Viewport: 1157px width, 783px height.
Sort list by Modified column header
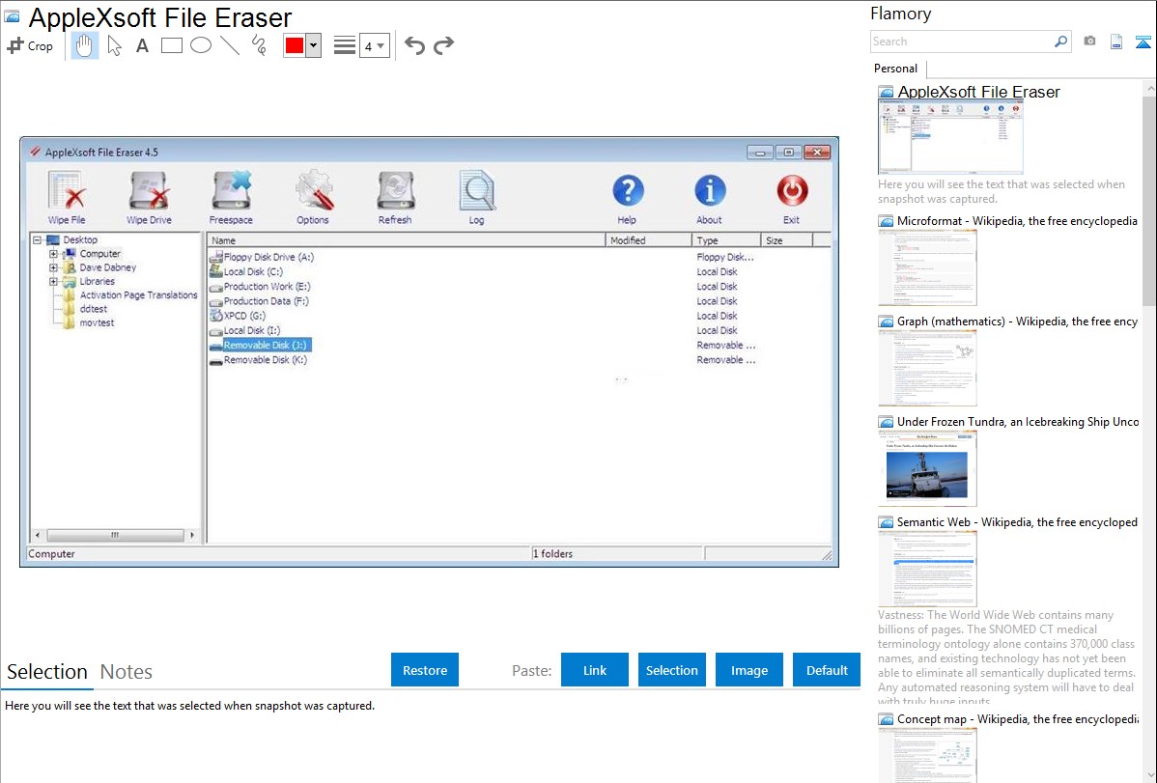click(x=649, y=240)
